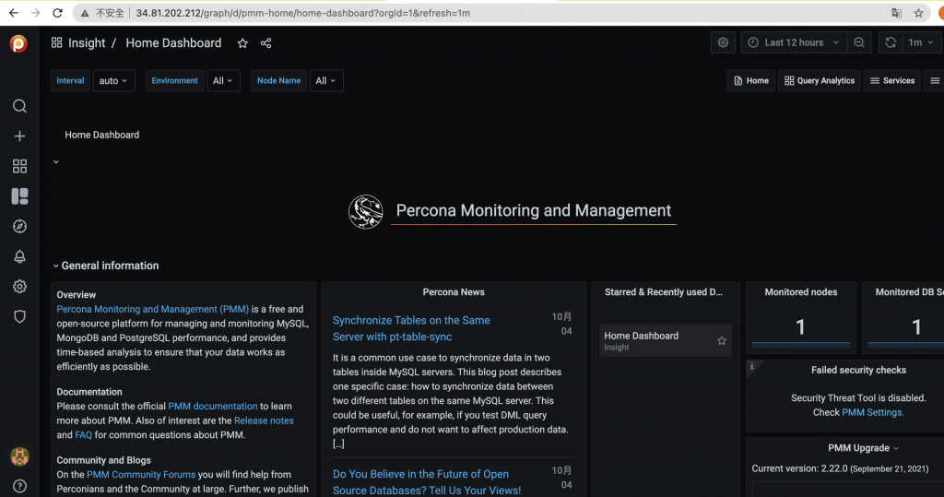
Task: Open the PMM Settings link
Action: (873, 413)
